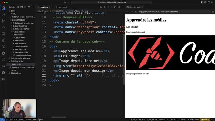Click the open preview to side icon
The width and height of the screenshot is (215, 121).
coord(101,7)
